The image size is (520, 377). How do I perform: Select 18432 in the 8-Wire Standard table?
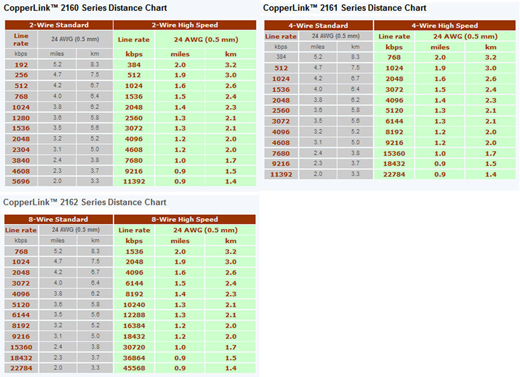point(21,358)
